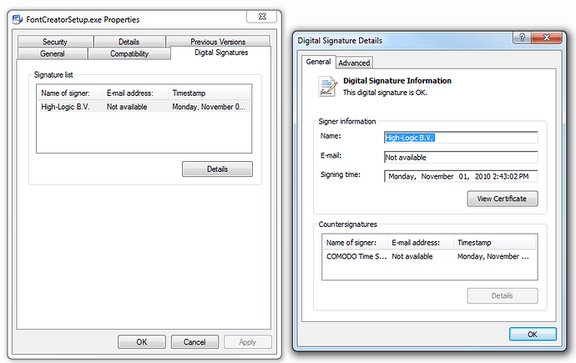Select the General tab in Signature Details
This screenshot has height=363, width=576.
(318, 62)
